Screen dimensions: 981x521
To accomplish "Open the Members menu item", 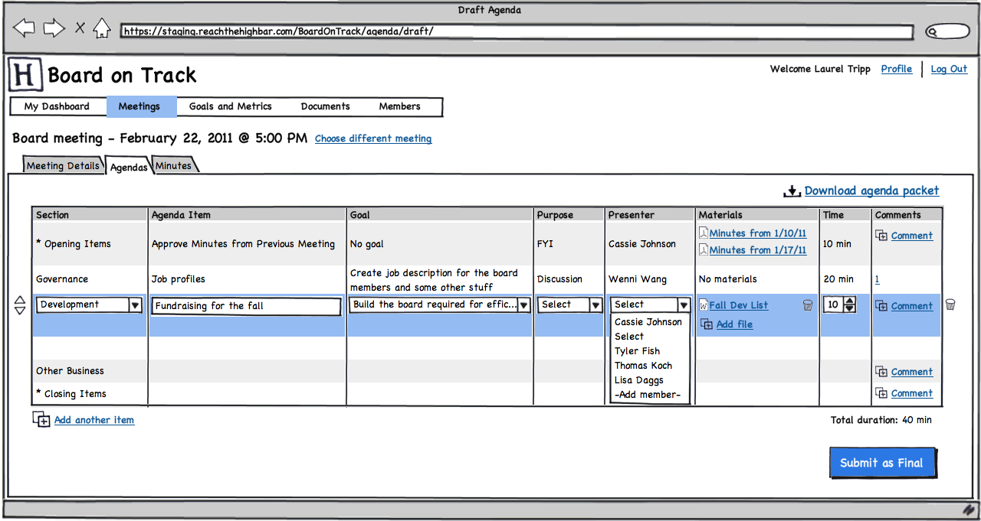I will click(400, 106).
